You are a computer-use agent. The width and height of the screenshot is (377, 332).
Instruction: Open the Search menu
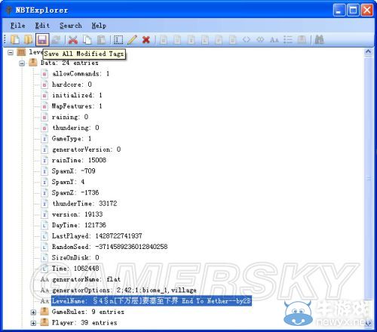71,26
